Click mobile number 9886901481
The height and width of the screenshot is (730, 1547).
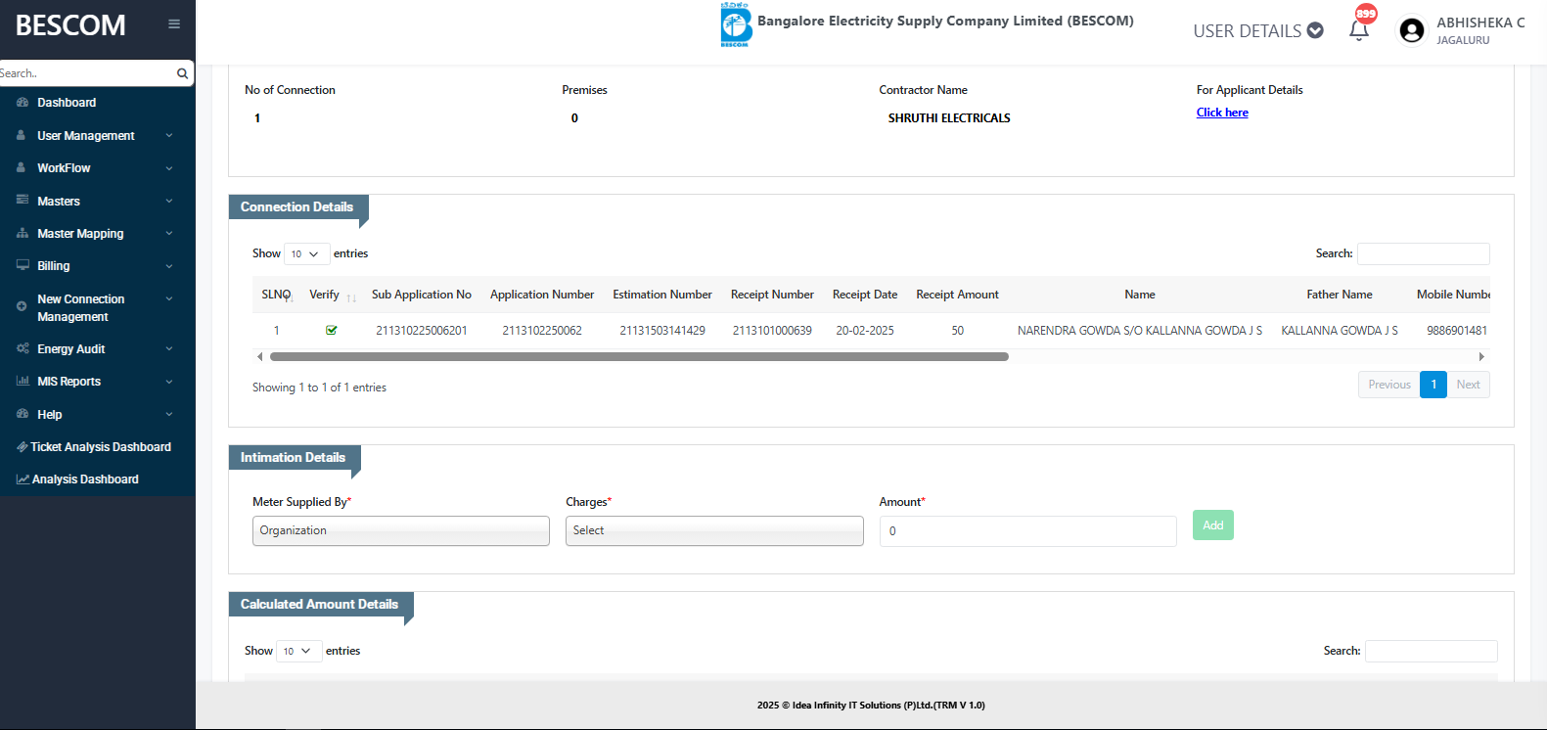pos(1456,331)
